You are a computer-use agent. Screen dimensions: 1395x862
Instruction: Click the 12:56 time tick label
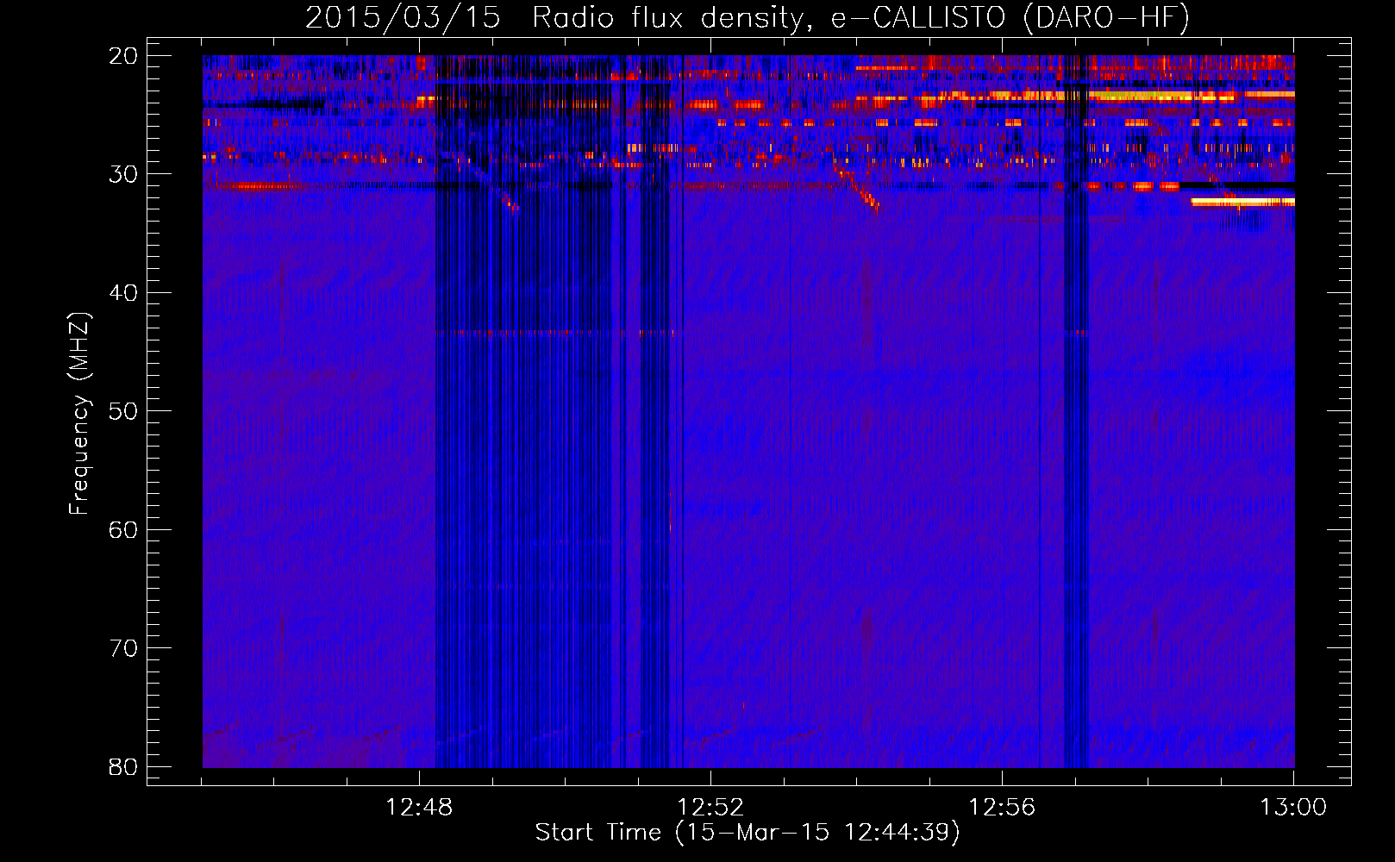1002,808
